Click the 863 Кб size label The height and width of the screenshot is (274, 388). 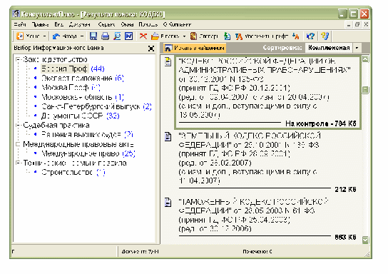345,237
